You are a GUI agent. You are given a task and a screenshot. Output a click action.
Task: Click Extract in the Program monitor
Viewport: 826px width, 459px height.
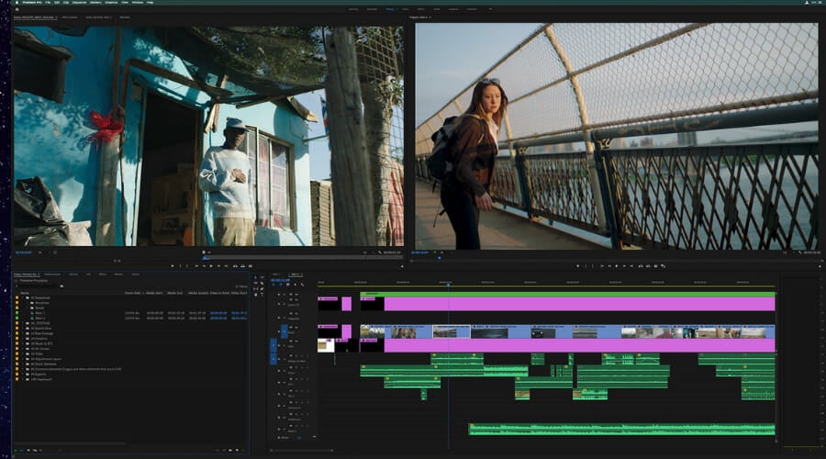pos(649,266)
